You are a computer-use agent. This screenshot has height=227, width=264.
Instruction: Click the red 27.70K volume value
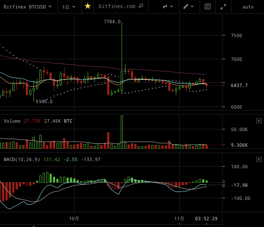click(x=32, y=121)
